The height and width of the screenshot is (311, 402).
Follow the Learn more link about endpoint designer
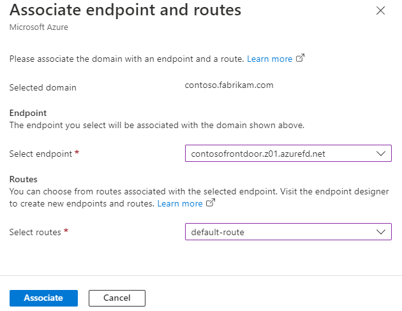[x=180, y=203]
